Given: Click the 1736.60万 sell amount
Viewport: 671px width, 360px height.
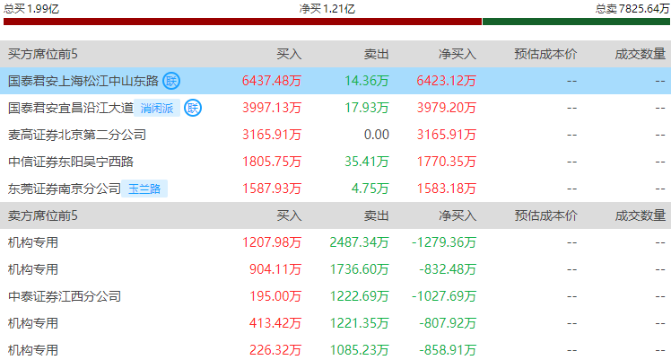Looking at the screenshot, I should click(359, 269).
